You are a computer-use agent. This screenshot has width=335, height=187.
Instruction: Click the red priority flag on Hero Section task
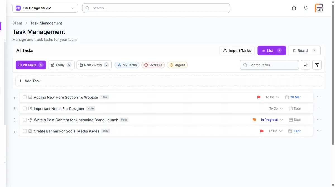click(x=259, y=97)
